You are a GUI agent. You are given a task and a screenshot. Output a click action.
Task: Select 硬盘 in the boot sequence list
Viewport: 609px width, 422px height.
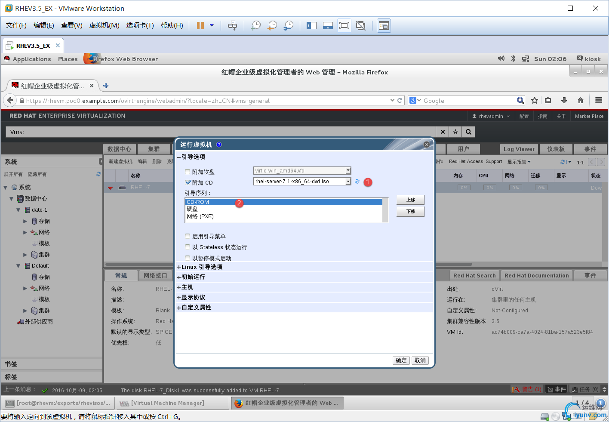click(x=284, y=209)
